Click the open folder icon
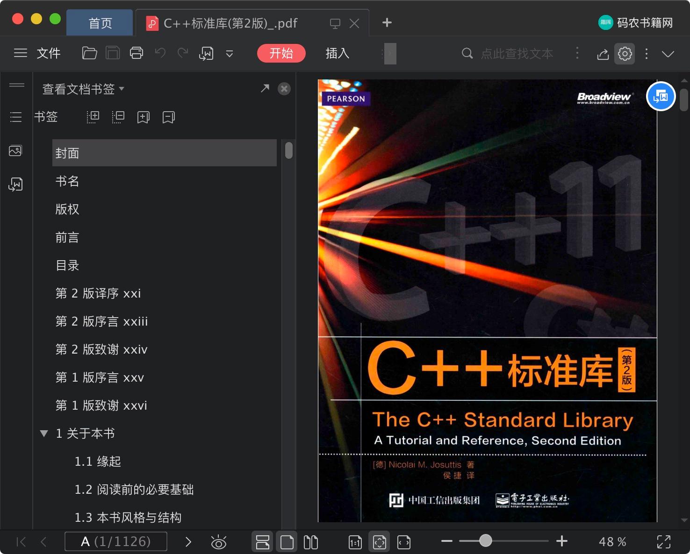This screenshot has width=690, height=554. coord(89,53)
